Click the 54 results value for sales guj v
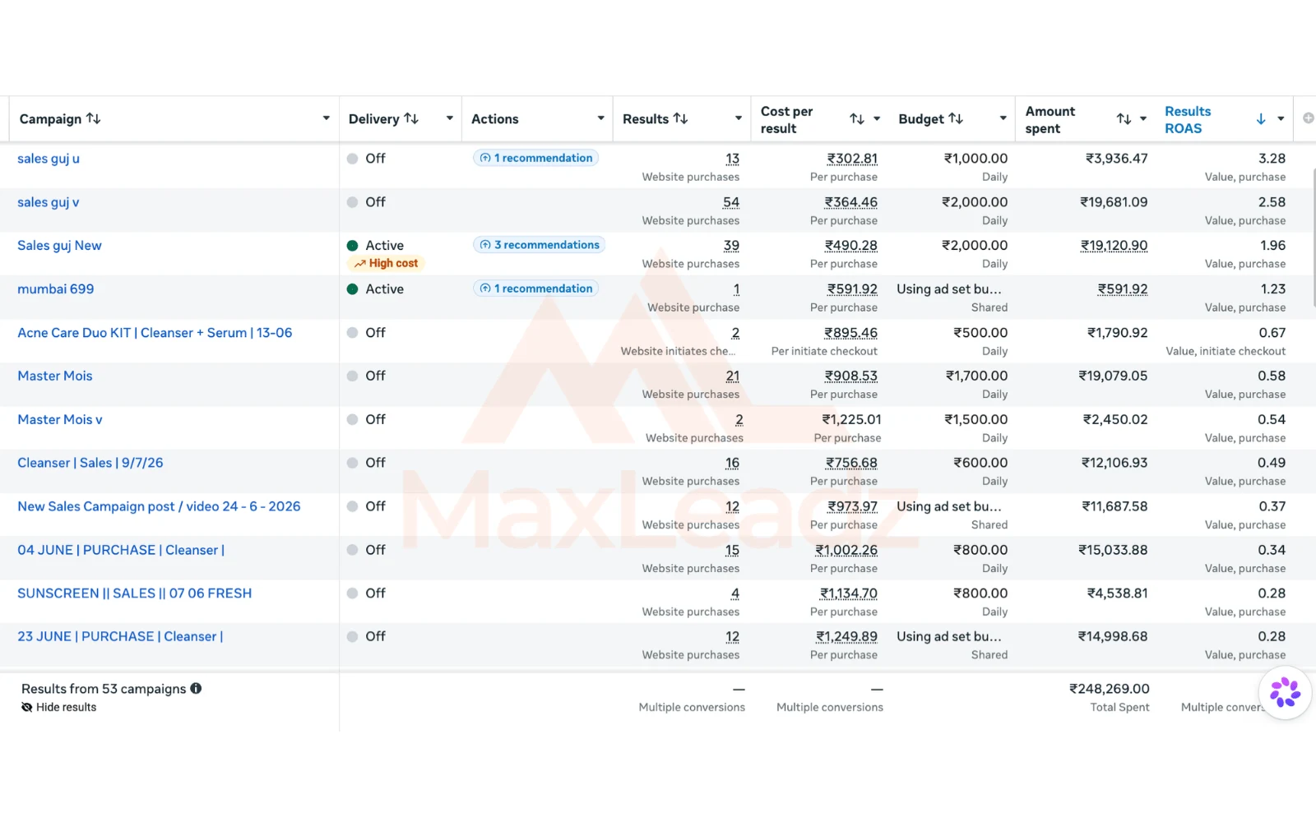This screenshot has height=822, width=1316. click(x=731, y=202)
